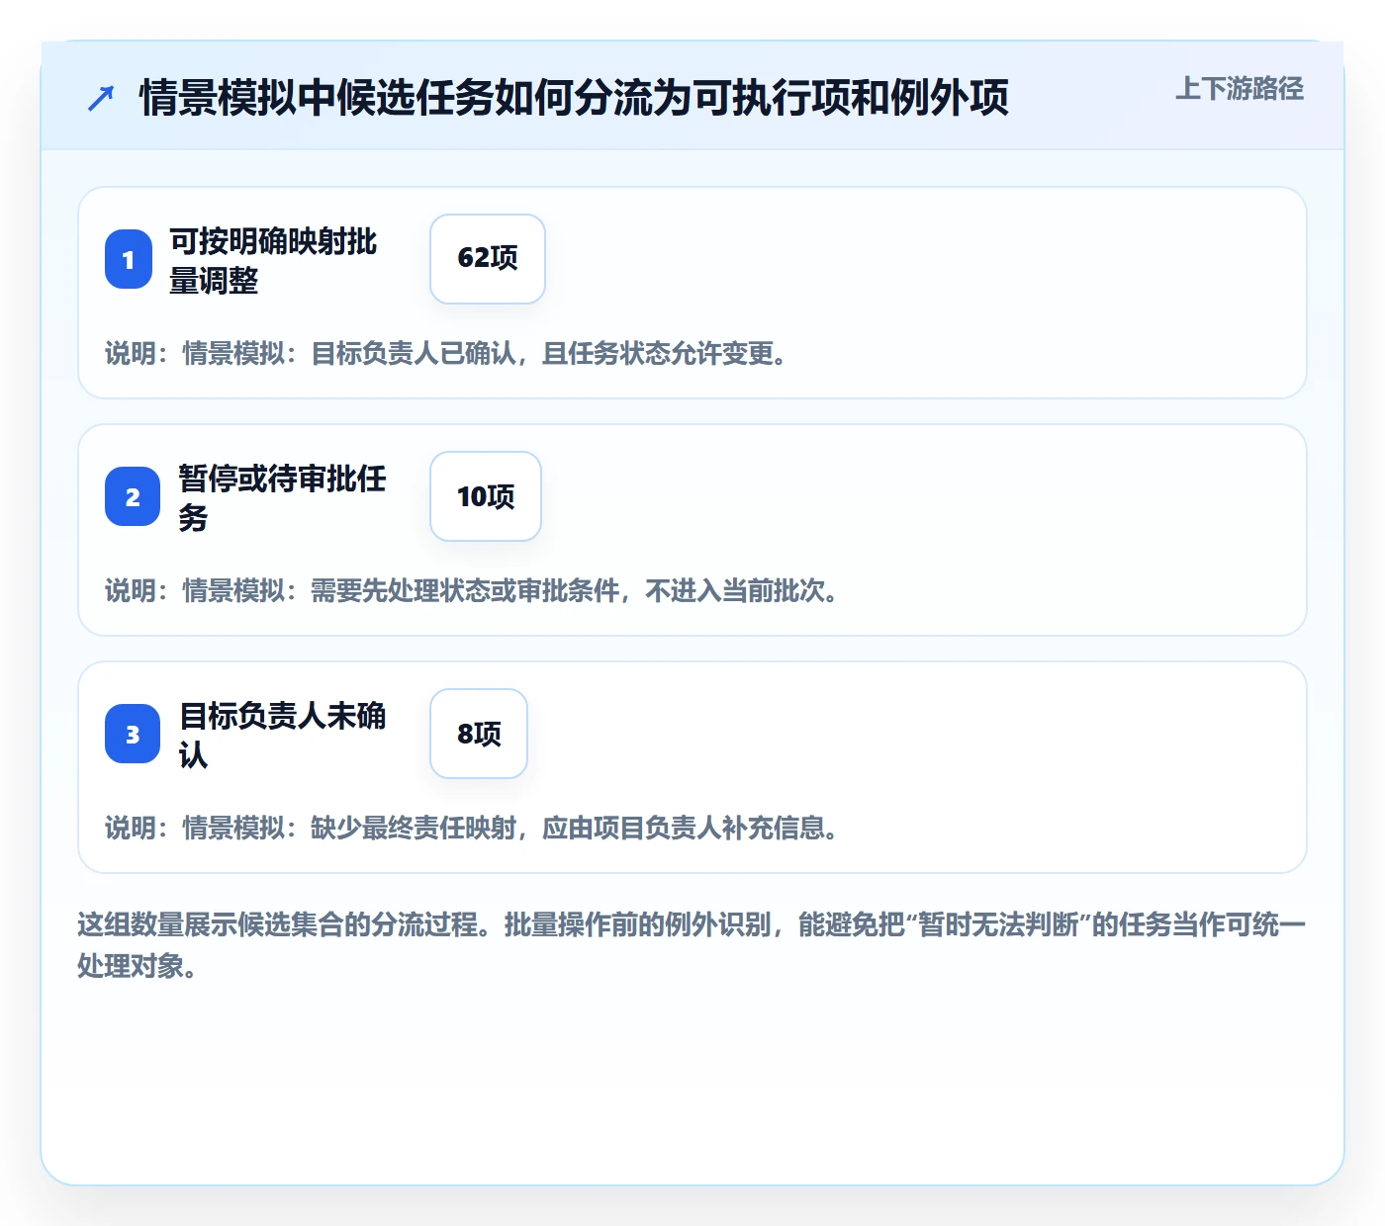Click the diagonal arrow icon beside the title
1385x1226 pixels.
(x=101, y=98)
